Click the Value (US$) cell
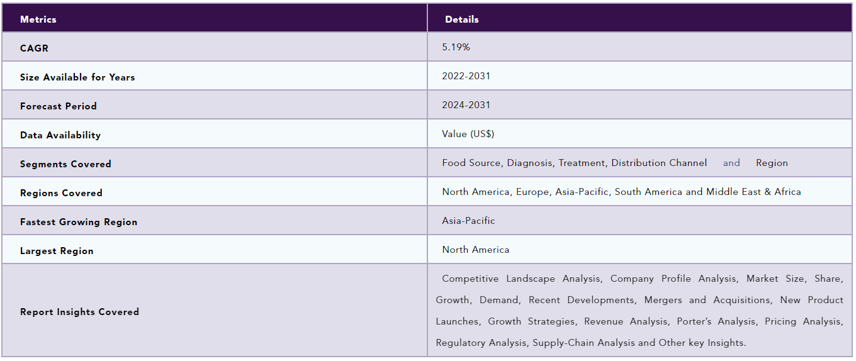The image size is (856, 361). coord(468,134)
